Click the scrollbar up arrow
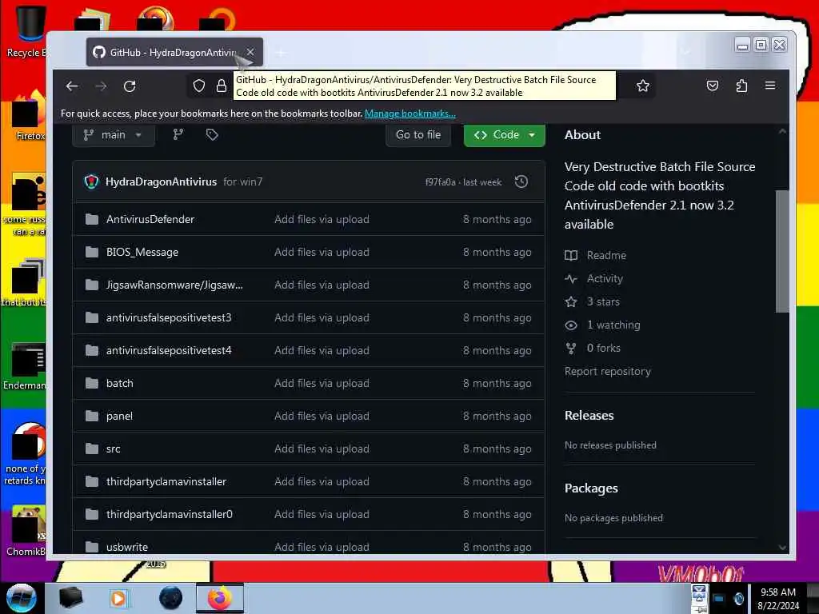The height and width of the screenshot is (614, 819). pos(782,132)
